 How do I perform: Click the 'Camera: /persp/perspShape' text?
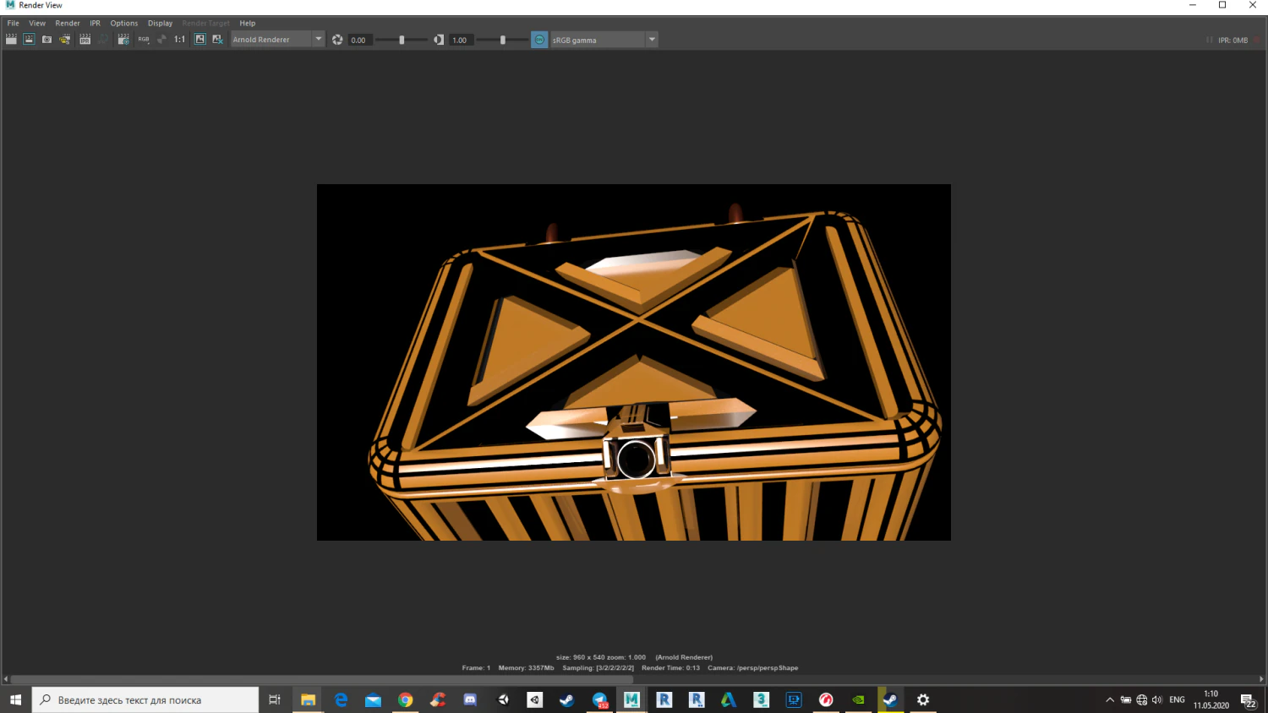(x=752, y=667)
